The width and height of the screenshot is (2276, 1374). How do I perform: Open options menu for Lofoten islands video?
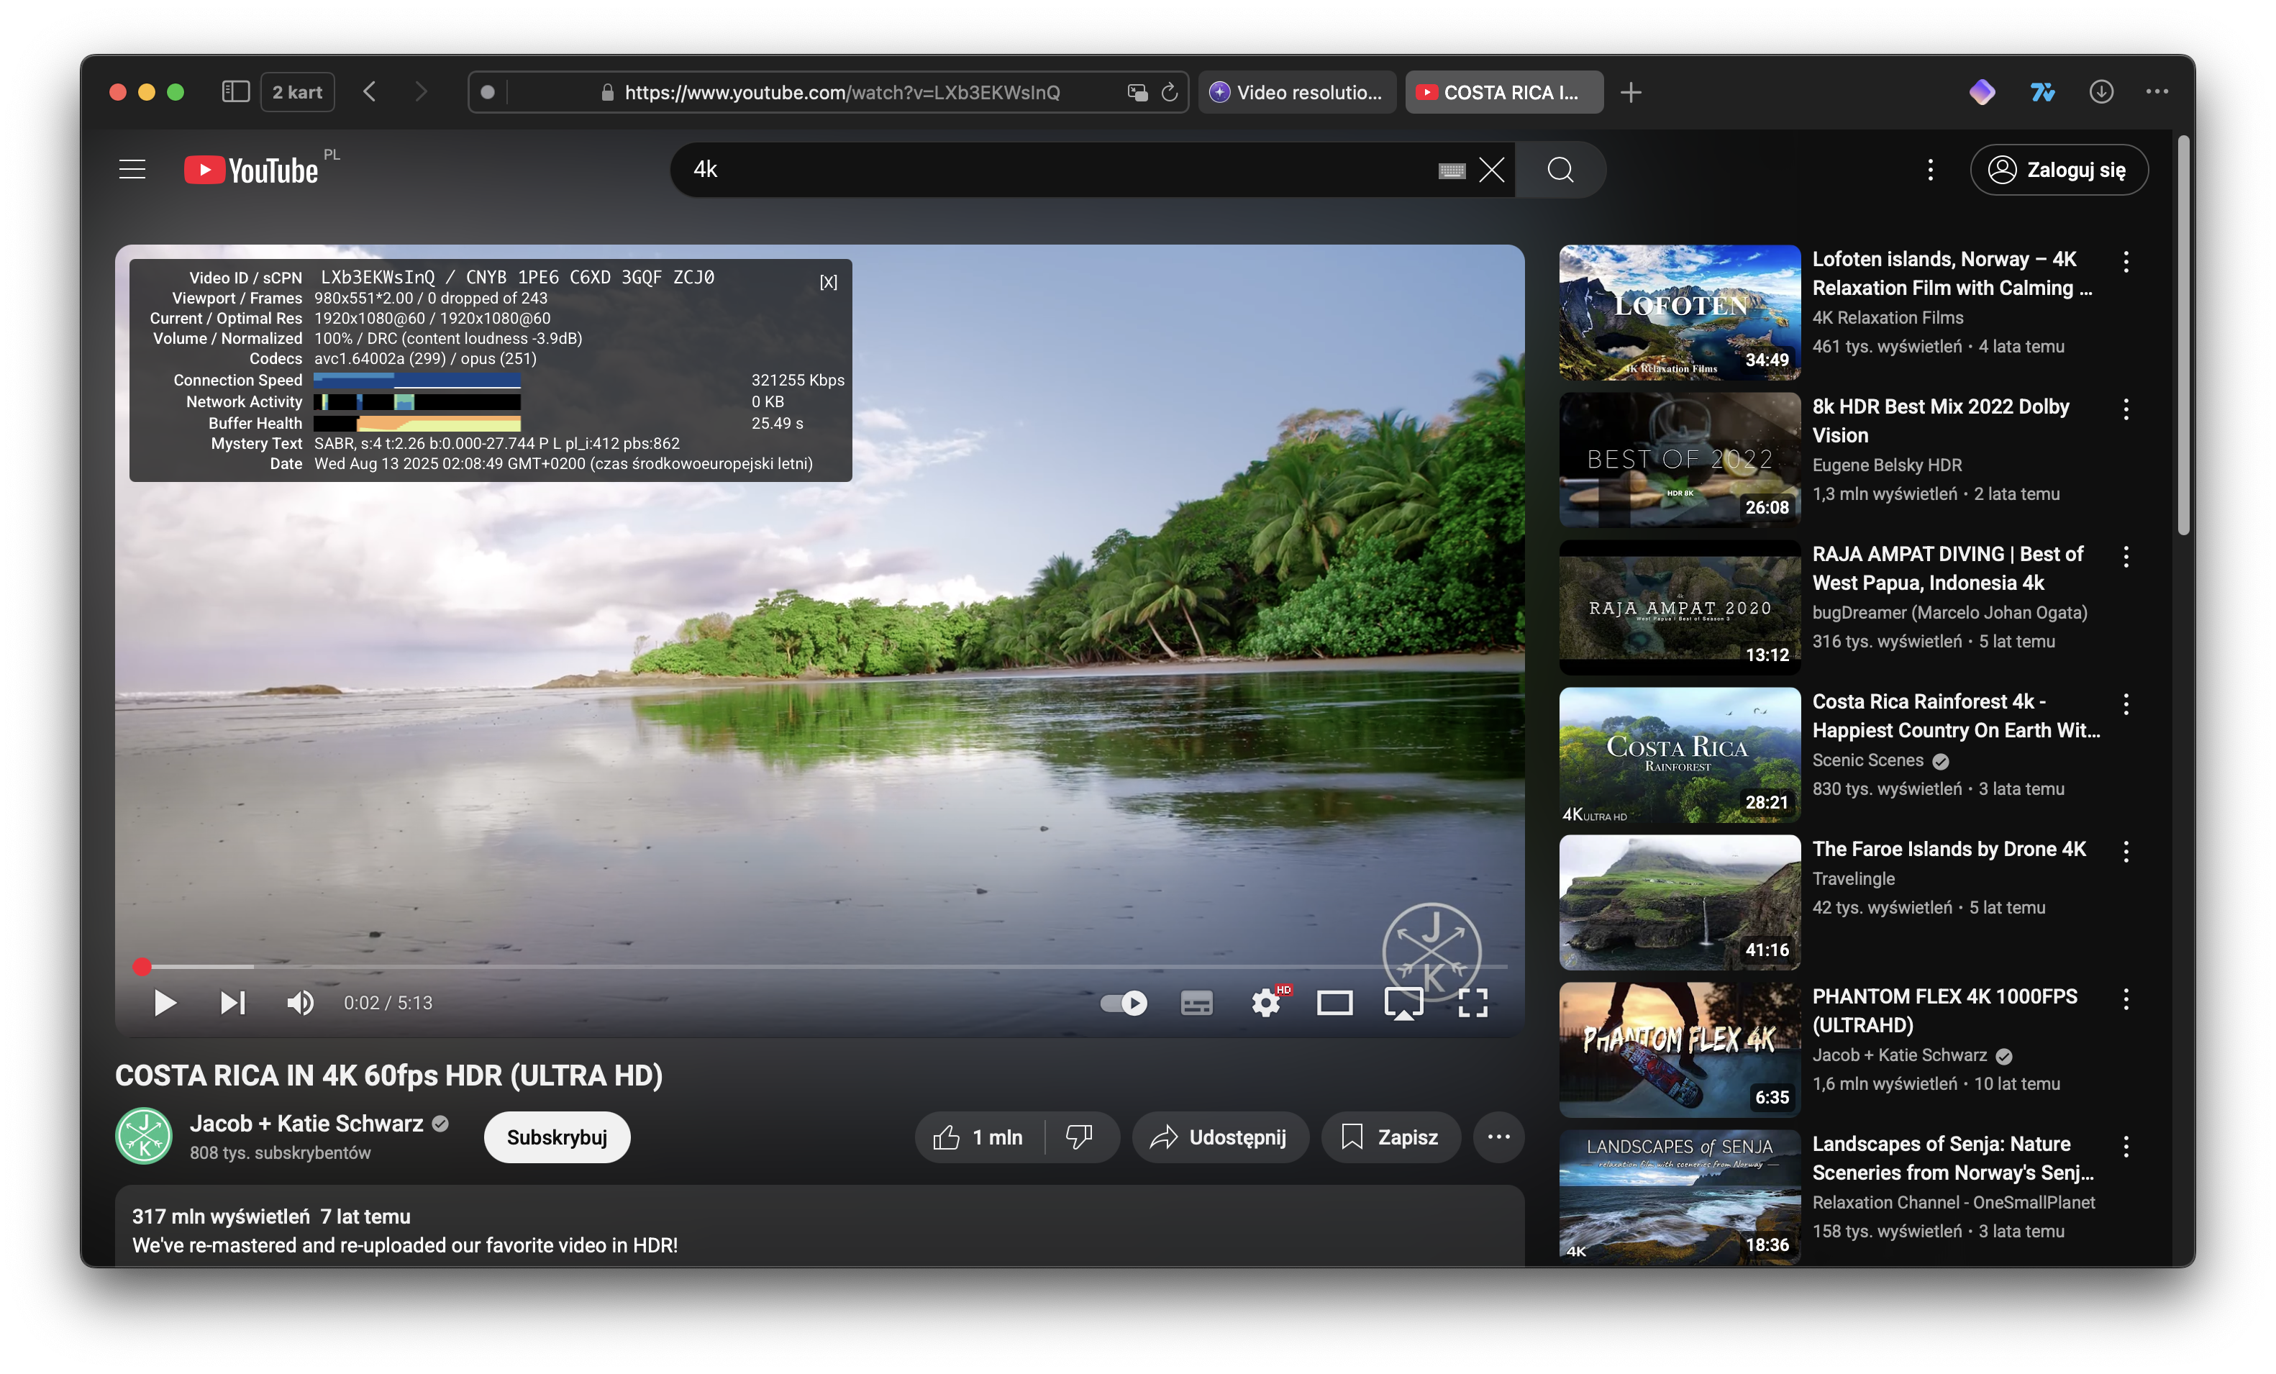click(x=2126, y=262)
